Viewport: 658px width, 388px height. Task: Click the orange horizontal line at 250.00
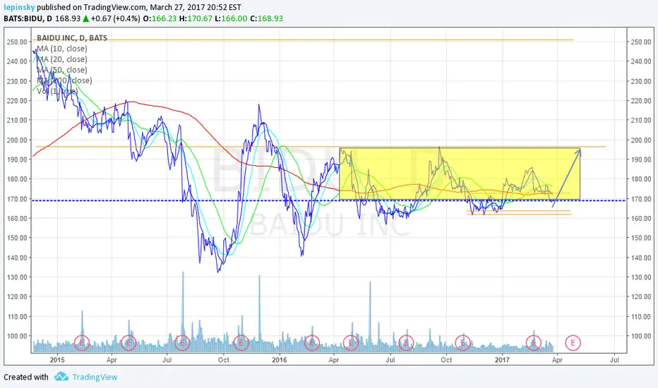pyautogui.click(x=302, y=40)
